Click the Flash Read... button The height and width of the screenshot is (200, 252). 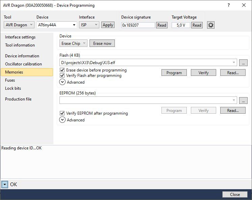point(233,73)
